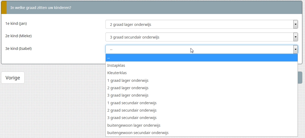Click the arrow of Jan's grade dropdown
This screenshot has height=138, width=305.
pyautogui.click(x=295, y=25)
